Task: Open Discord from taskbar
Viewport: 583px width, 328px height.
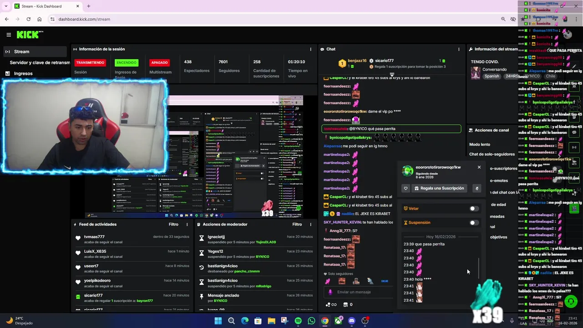Action: click(352, 321)
